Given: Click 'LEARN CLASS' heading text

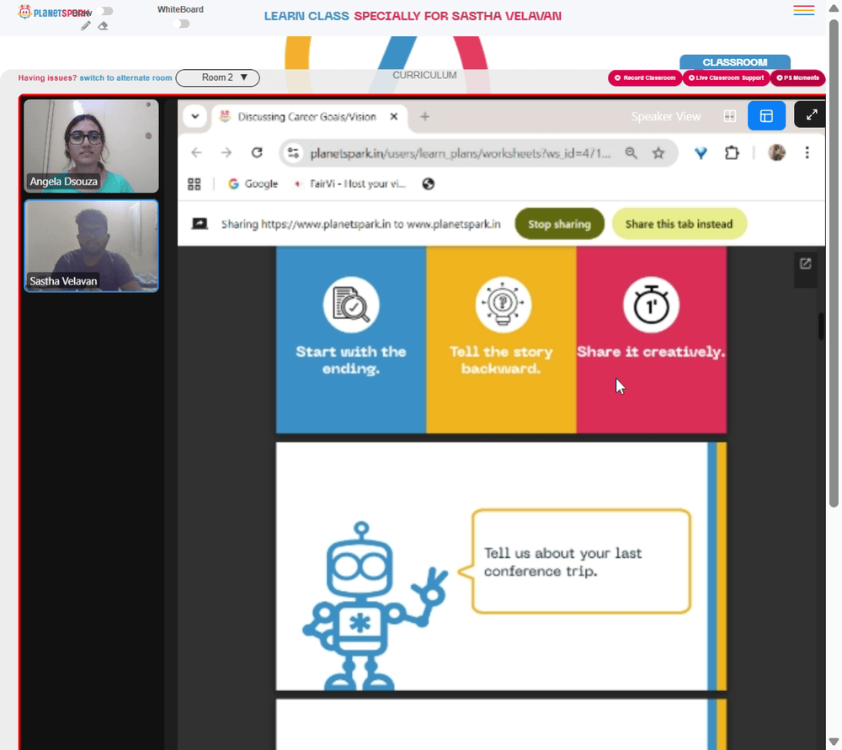Looking at the screenshot, I should [306, 16].
